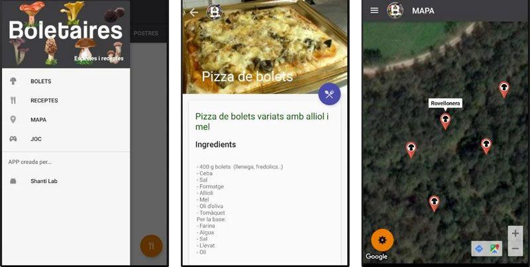Select the bottom-most mushroom marker on map

click(x=434, y=203)
